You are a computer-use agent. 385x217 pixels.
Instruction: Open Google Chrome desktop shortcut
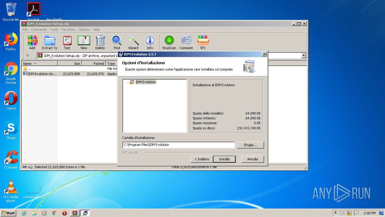[x=11, y=73]
